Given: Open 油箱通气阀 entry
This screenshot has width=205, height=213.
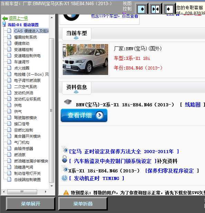Looking at the screenshot, I should [x=23, y=167].
